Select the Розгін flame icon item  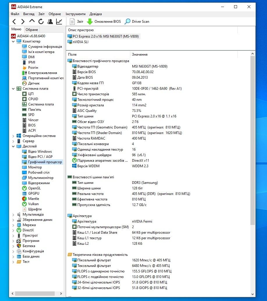30,68
